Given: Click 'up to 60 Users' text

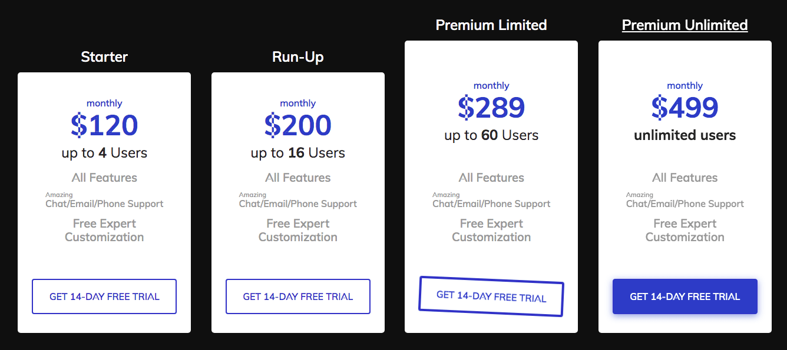Looking at the screenshot, I should click(x=491, y=135).
